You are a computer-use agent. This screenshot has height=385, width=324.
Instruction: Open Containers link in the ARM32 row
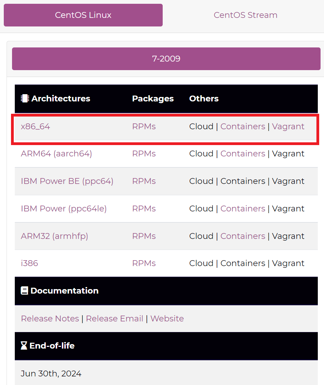click(x=243, y=236)
